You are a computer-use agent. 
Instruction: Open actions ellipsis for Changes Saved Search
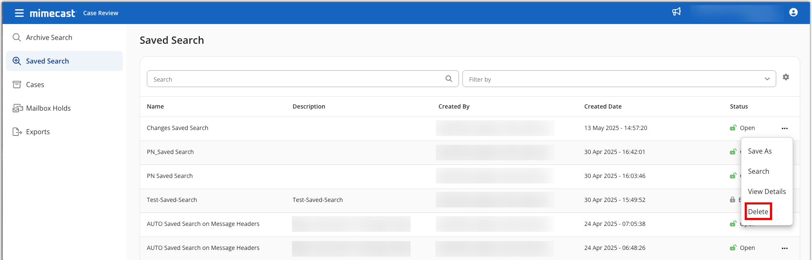(x=784, y=128)
